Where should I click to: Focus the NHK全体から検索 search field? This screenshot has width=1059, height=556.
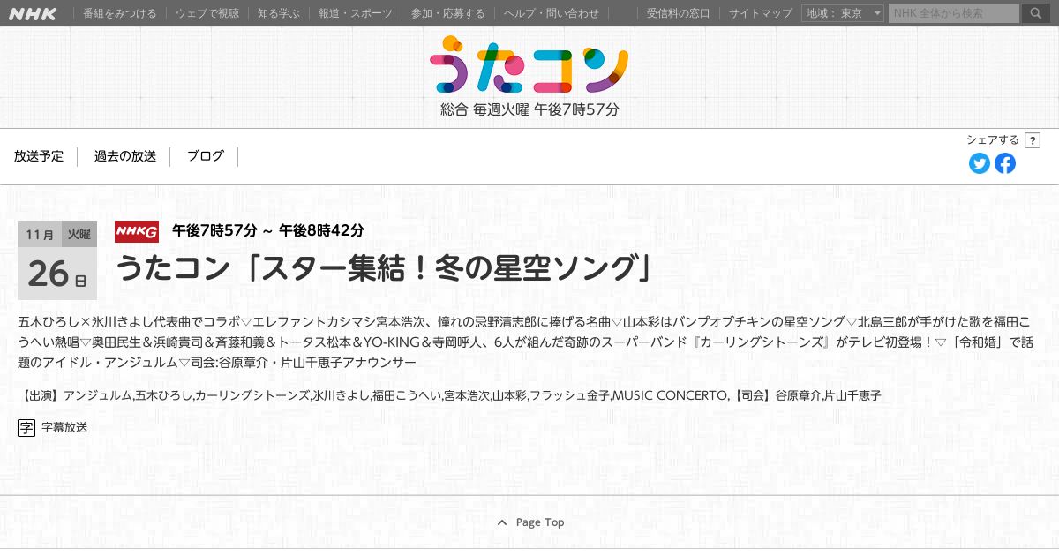point(954,13)
